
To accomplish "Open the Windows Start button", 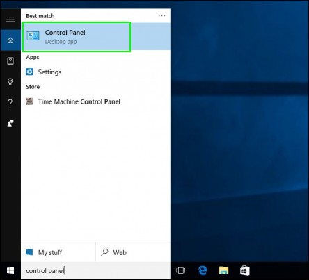I will (x=10, y=270).
